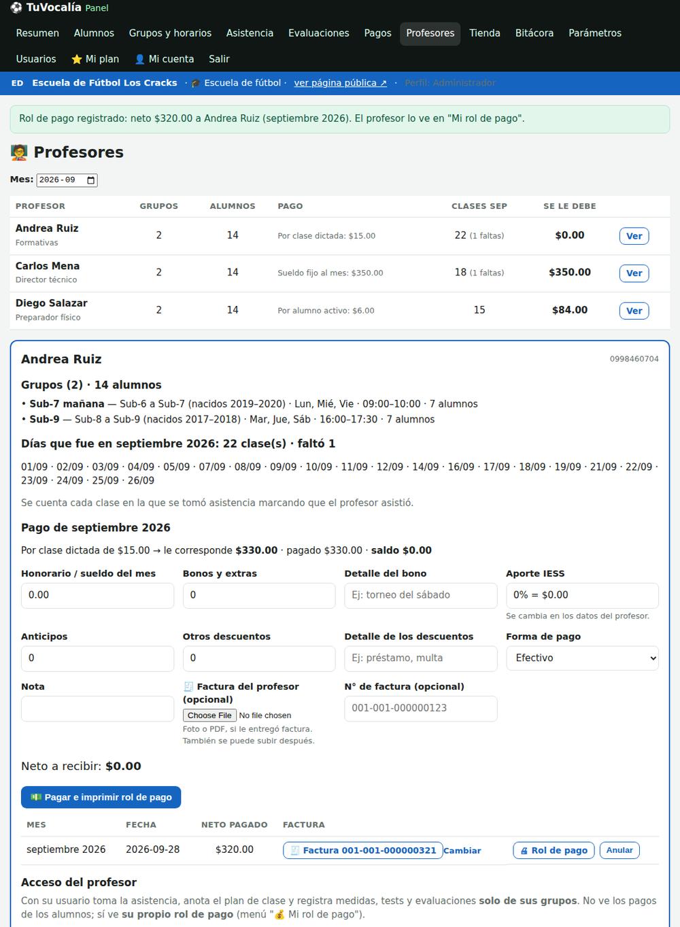Open the Resumen menu
This screenshot has height=927, width=680.
(x=37, y=33)
